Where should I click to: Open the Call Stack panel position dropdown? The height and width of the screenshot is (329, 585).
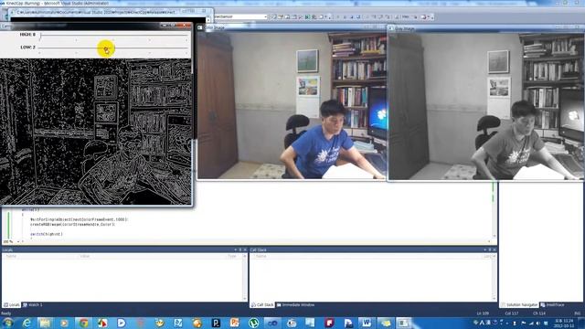click(485, 249)
